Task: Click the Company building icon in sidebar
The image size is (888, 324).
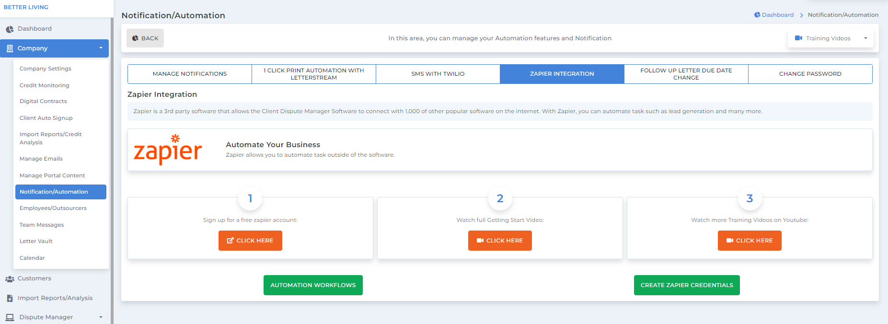Action: click(x=10, y=48)
